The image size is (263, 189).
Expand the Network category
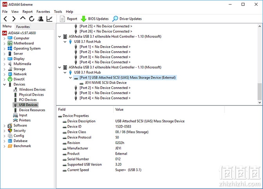click(x=4, y=74)
